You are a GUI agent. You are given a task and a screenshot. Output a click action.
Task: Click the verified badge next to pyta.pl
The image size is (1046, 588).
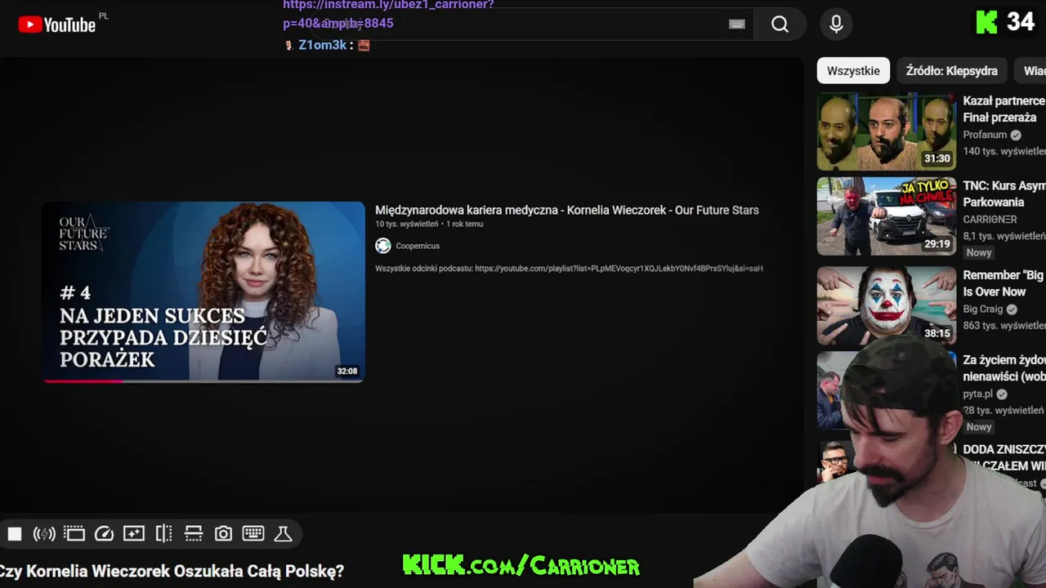1002,394
